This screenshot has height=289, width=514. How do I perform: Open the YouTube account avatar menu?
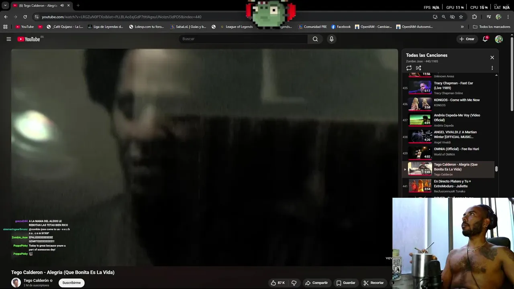[499, 39]
